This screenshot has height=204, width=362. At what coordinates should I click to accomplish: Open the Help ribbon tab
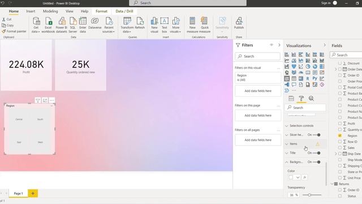pyautogui.click(x=84, y=11)
